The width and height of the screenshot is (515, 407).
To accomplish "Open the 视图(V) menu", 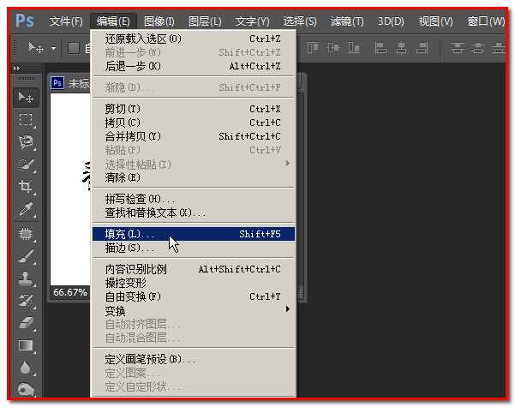I will point(435,21).
